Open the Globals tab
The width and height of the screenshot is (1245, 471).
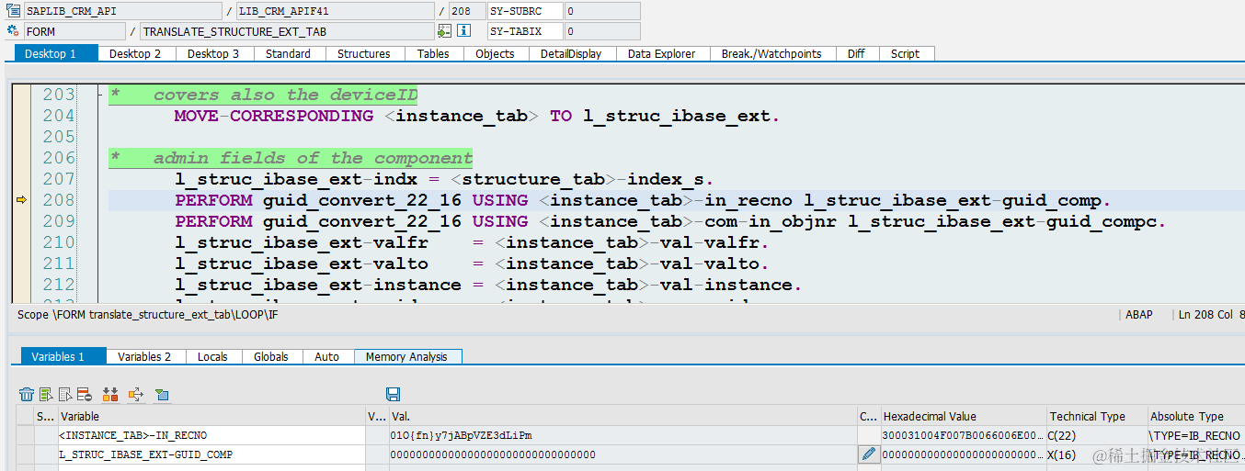pyautogui.click(x=271, y=356)
